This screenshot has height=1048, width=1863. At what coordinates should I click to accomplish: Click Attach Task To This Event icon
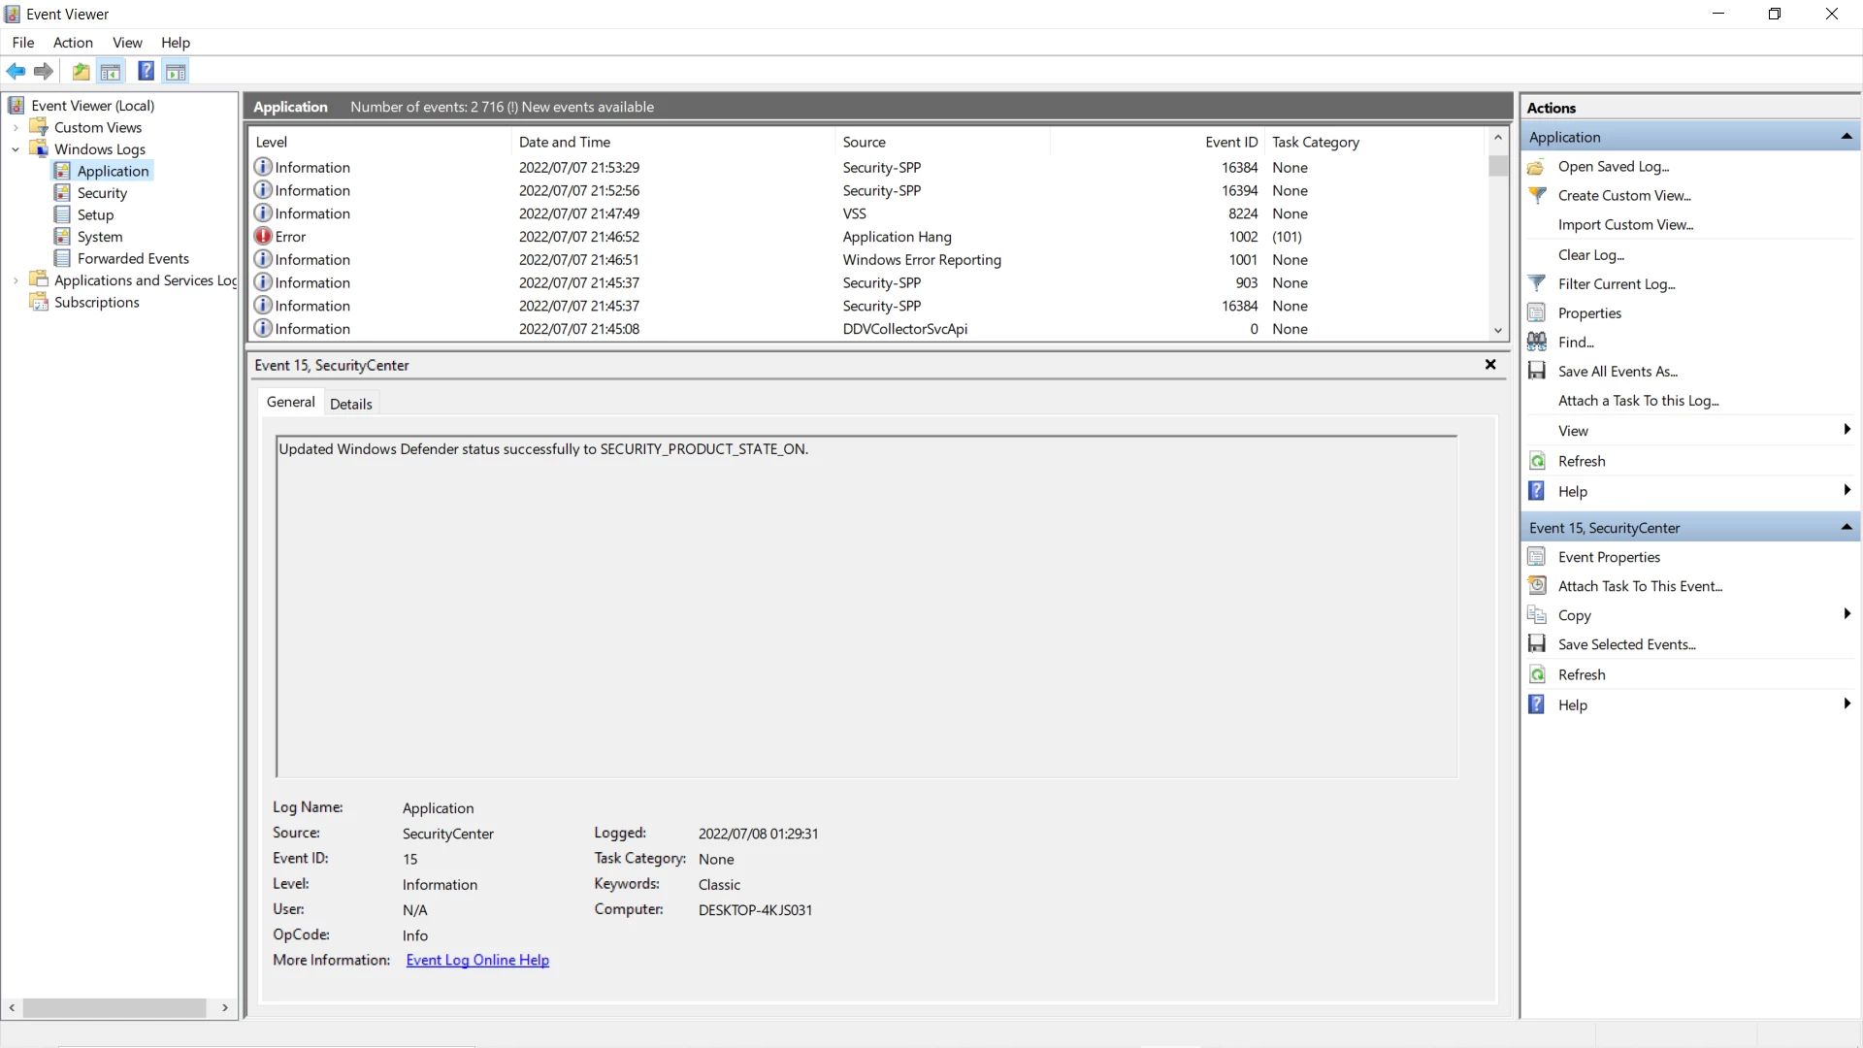(x=1537, y=585)
